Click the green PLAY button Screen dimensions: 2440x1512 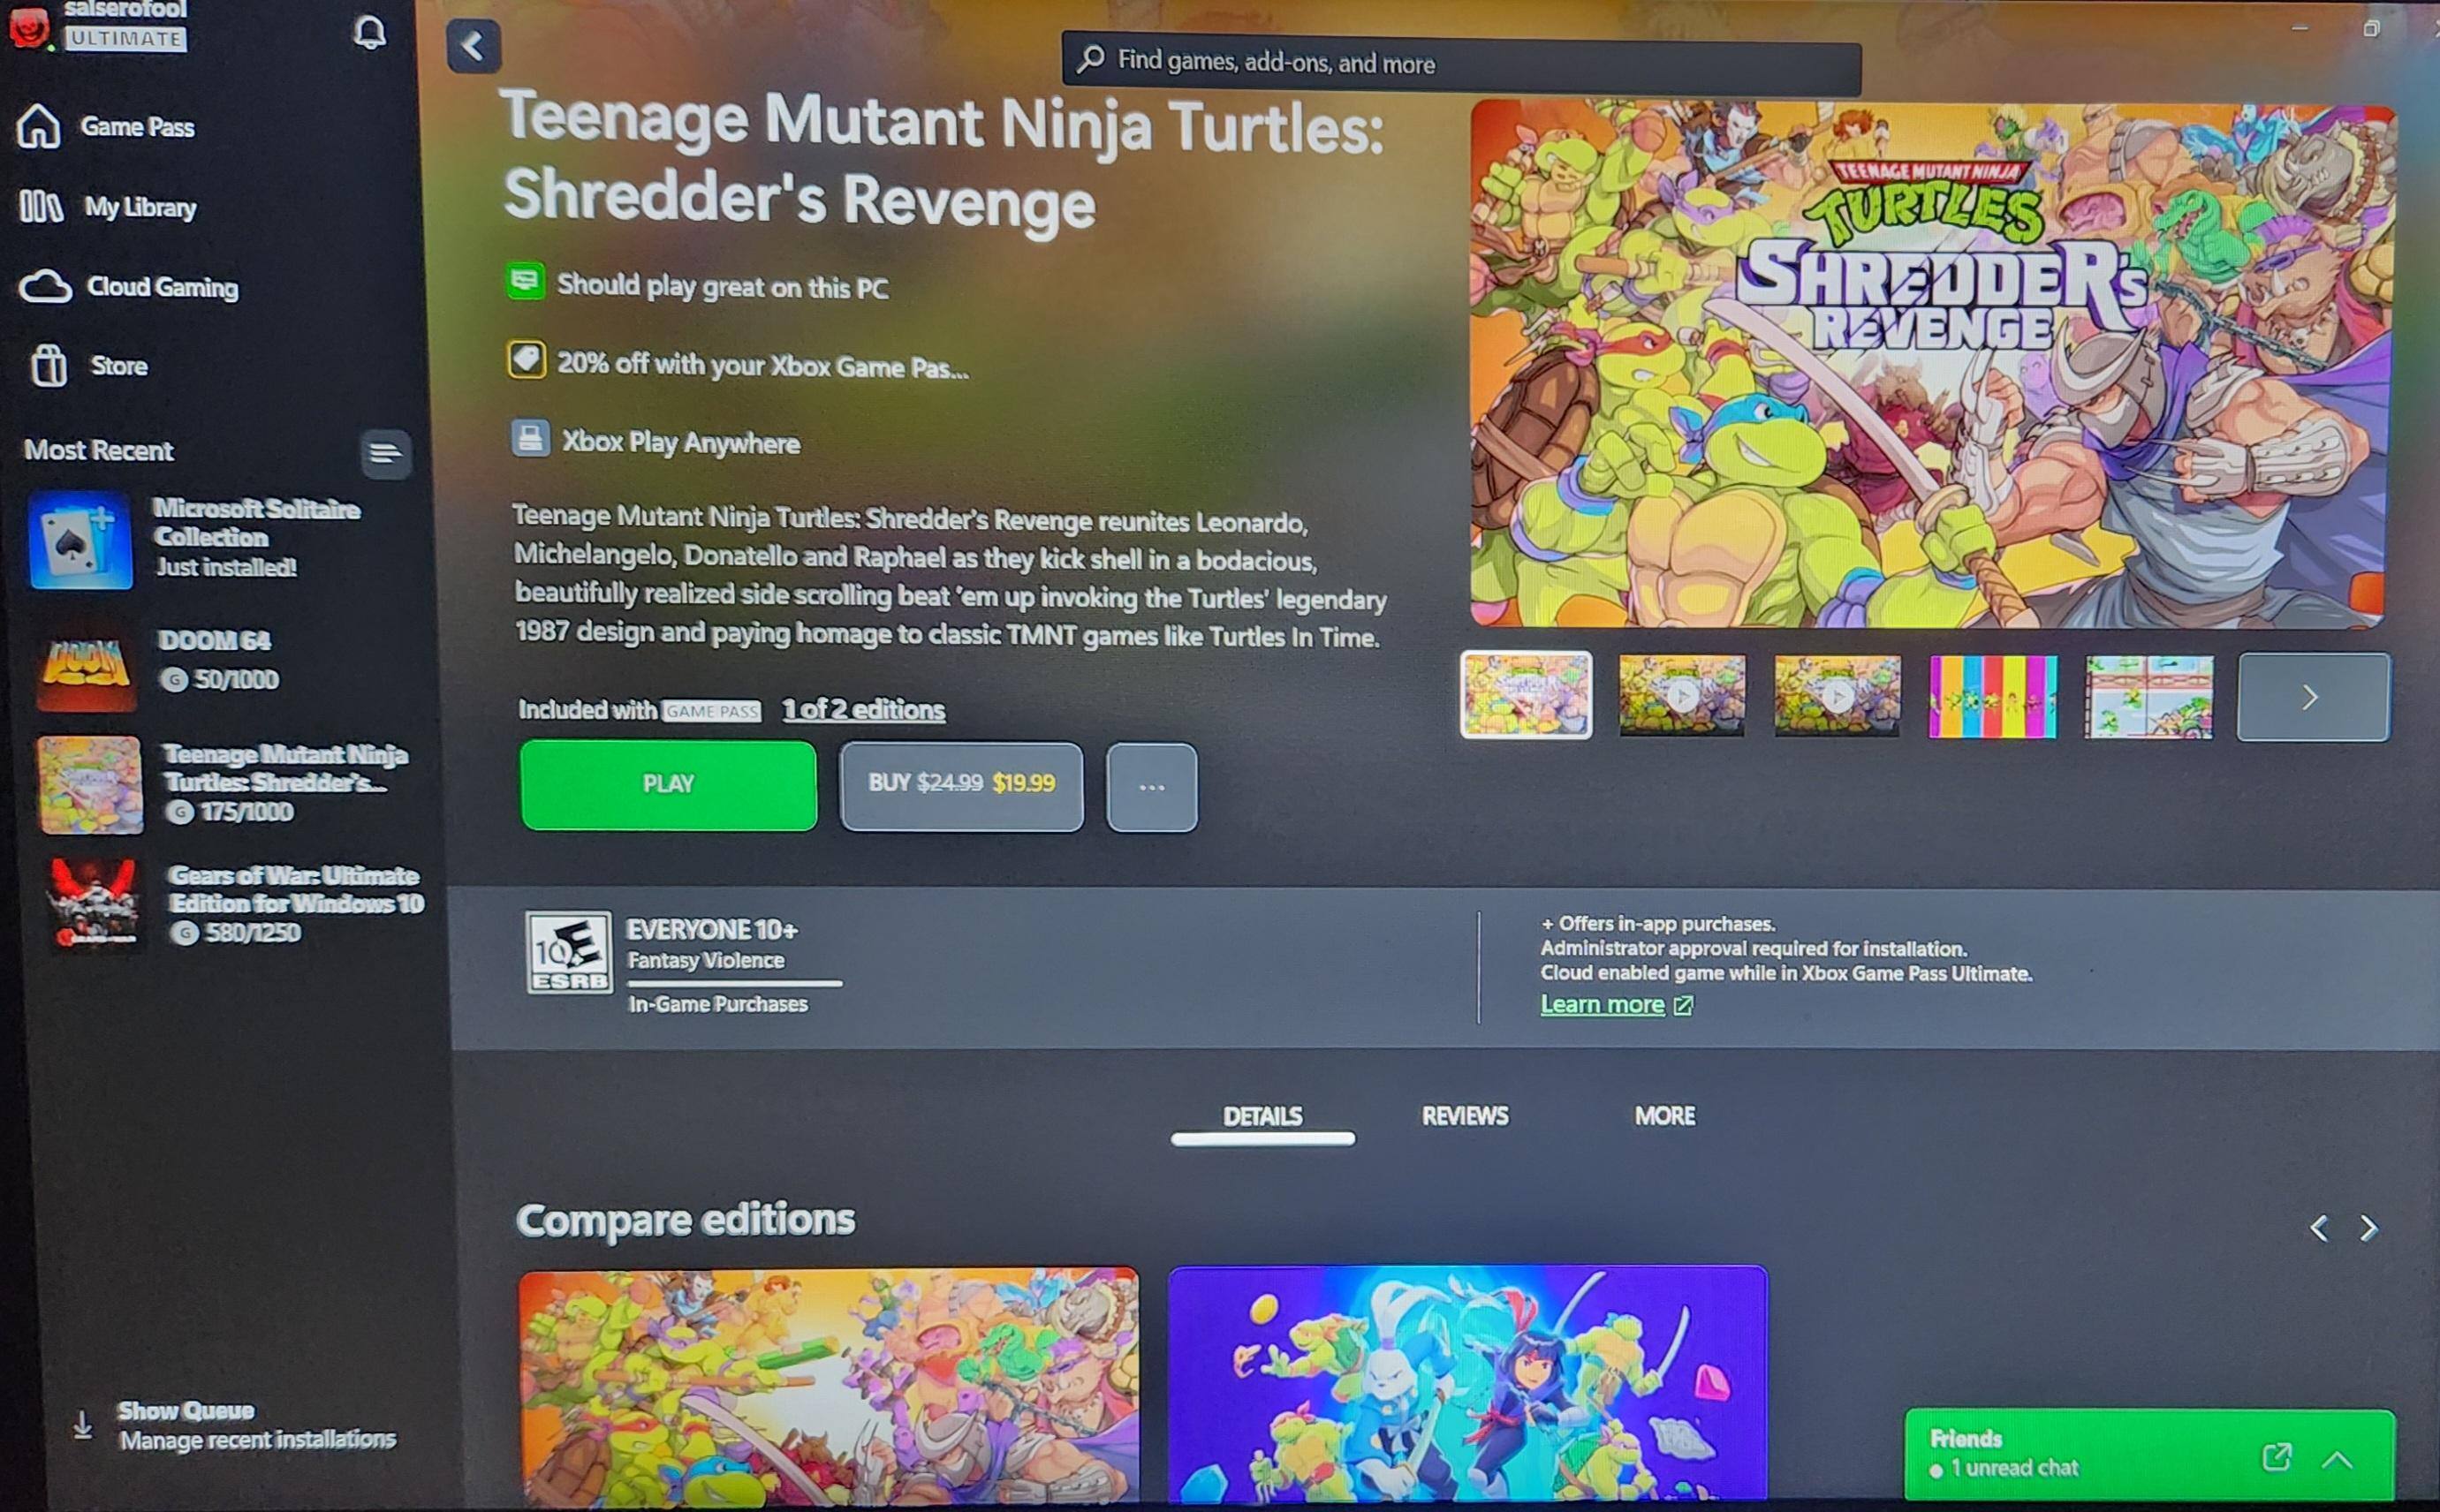668,785
